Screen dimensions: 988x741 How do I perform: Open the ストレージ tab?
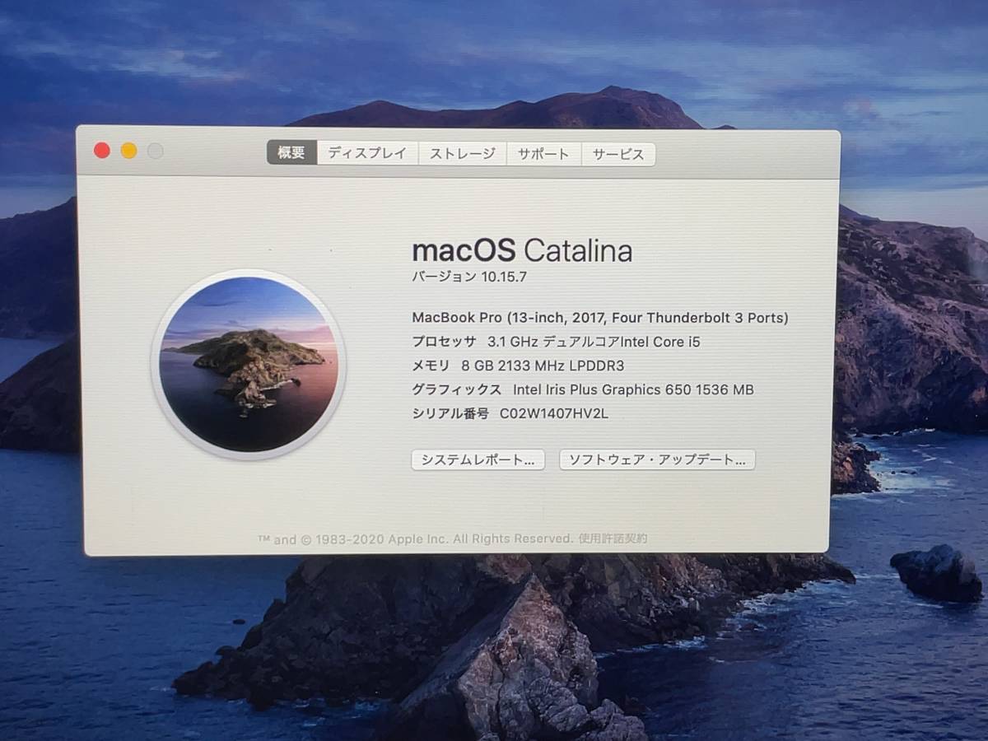click(463, 153)
